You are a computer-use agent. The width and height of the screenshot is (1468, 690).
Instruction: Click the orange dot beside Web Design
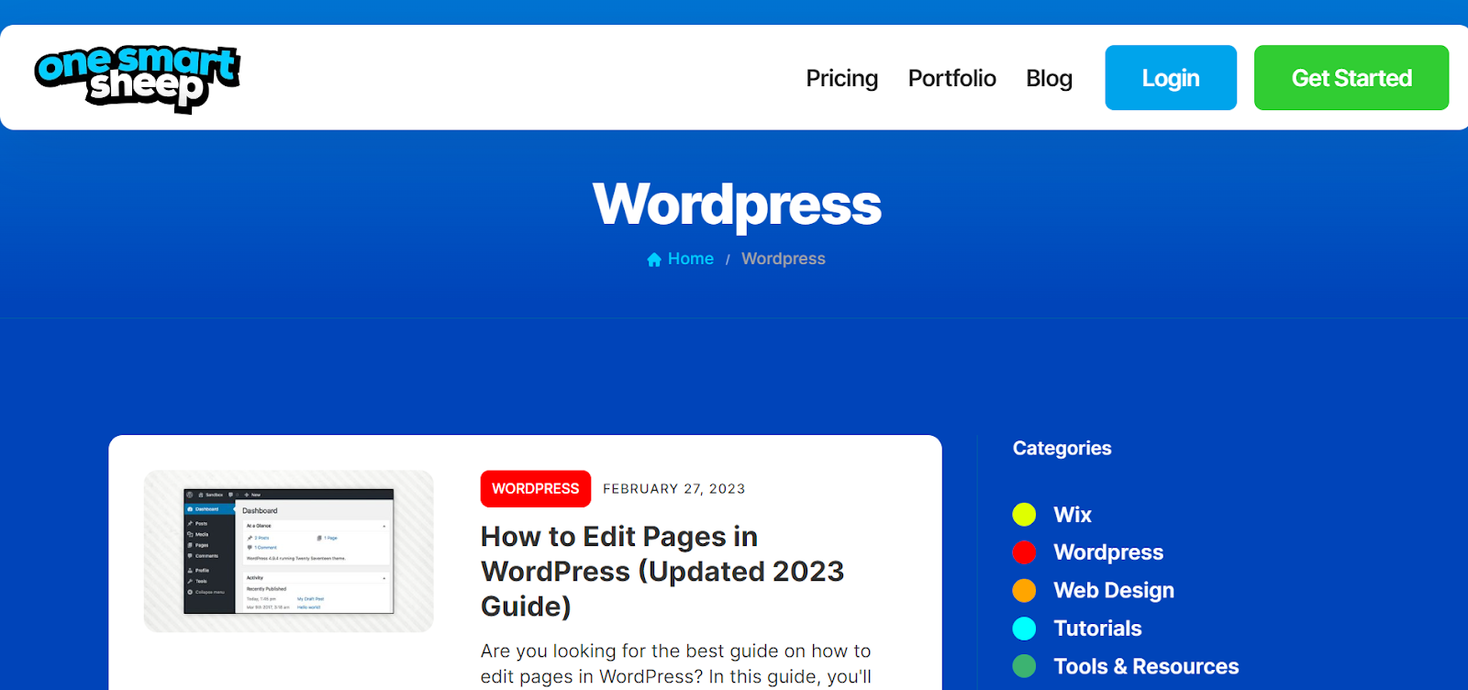pos(1024,591)
